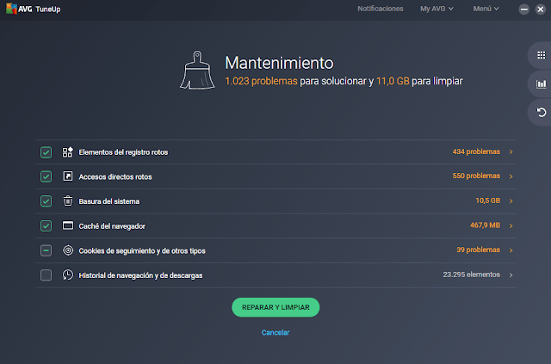Viewport: 551px width, 364px height.
Task: Click the 550 problemas value
Action: coord(476,176)
